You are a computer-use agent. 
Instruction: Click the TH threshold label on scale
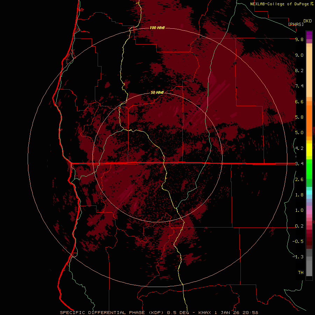[x=301, y=273]
